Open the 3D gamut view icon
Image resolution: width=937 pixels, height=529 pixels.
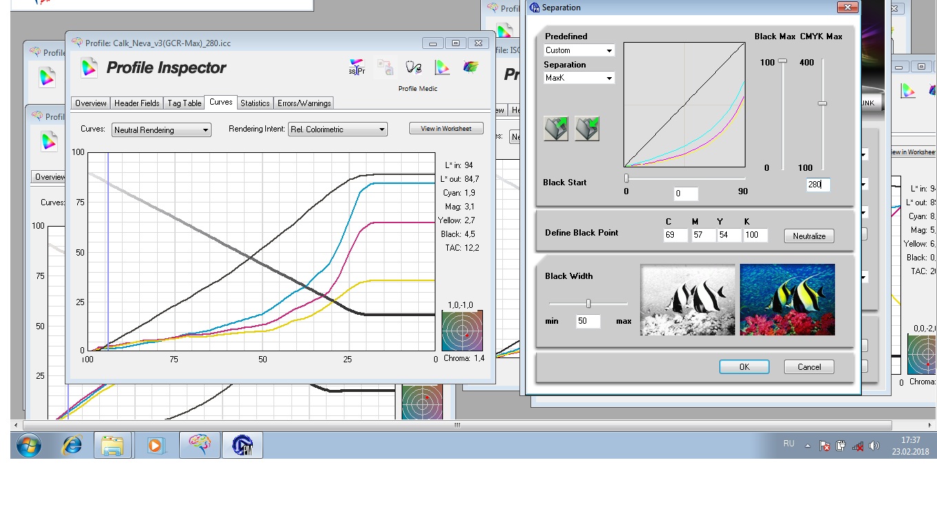(471, 67)
